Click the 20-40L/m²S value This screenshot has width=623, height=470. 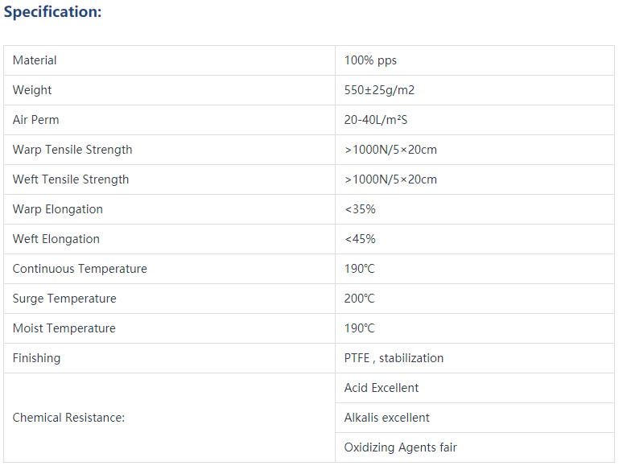pos(375,120)
